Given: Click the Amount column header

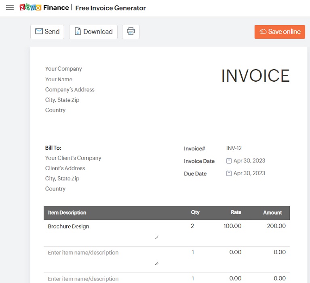Looking at the screenshot, I should [x=272, y=213].
